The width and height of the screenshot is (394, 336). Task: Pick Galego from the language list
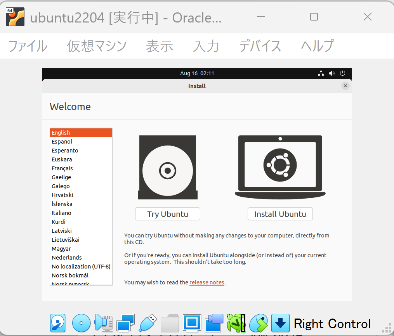(81, 186)
